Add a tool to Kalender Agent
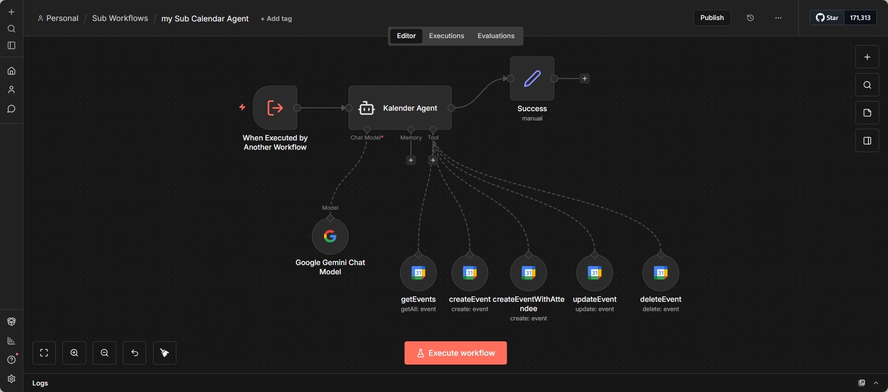This screenshot has height=392, width=888. point(433,160)
